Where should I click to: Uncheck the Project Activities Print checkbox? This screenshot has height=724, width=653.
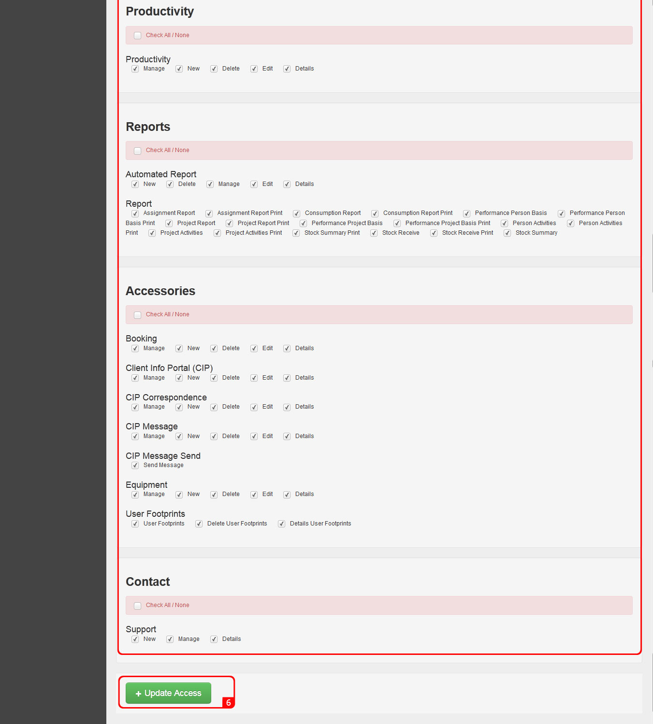click(x=218, y=233)
